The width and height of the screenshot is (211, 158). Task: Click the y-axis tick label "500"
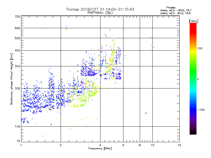coord(17,38)
